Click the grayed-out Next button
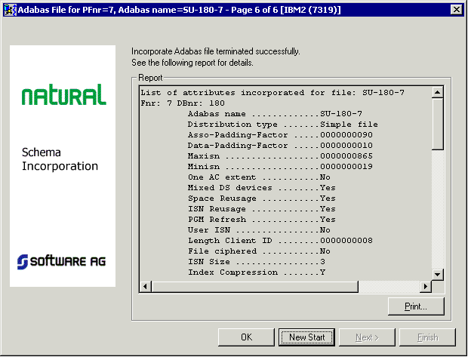 point(367,337)
